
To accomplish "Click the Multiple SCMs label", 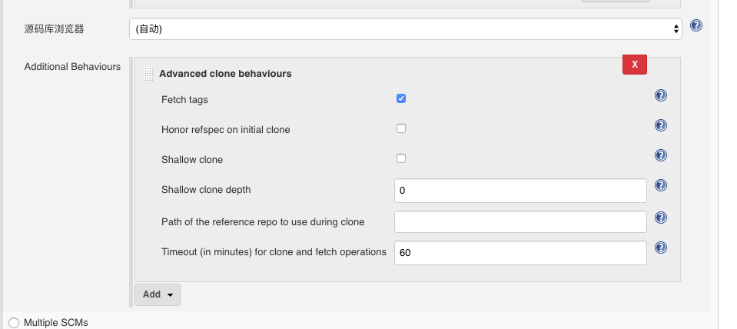I will [x=56, y=323].
